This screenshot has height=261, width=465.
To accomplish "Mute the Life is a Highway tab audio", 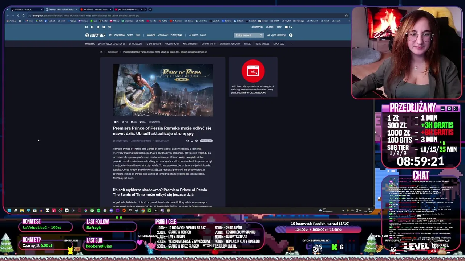I will click(x=142, y=9).
